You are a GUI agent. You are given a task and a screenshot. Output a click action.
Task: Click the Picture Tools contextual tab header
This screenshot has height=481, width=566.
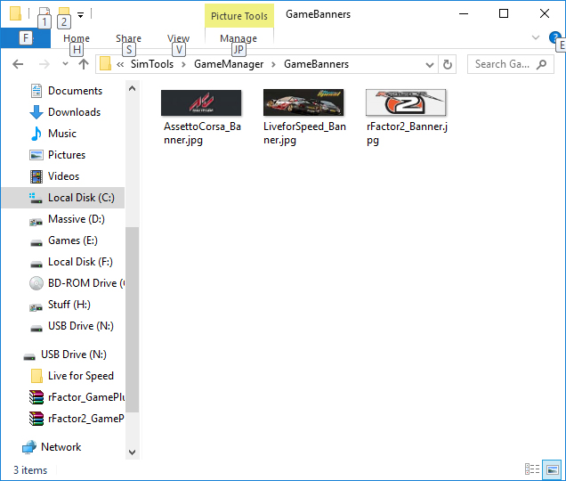(239, 16)
